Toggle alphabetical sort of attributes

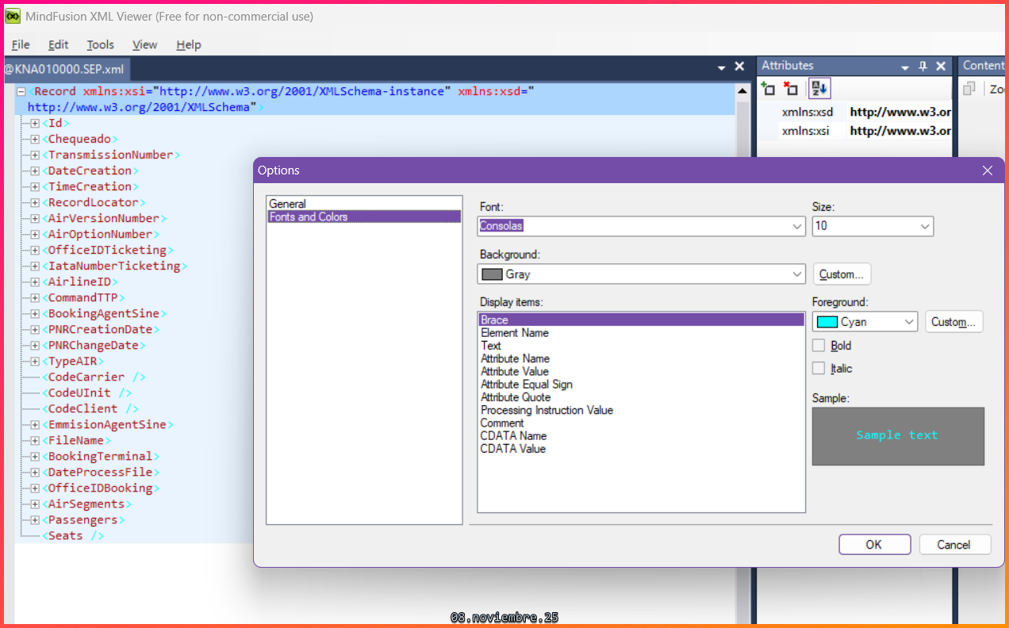click(x=819, y=89)
